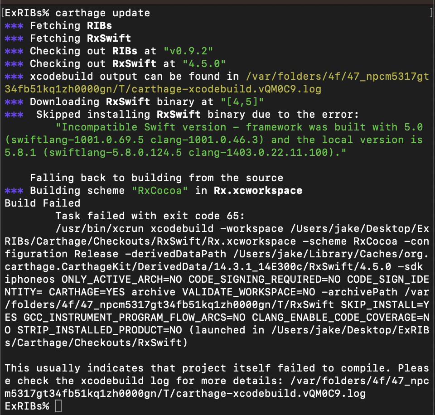
Task: Click the 'Fetching RxSwift' line
Action: pyautogui.click(x=68, y=38)
